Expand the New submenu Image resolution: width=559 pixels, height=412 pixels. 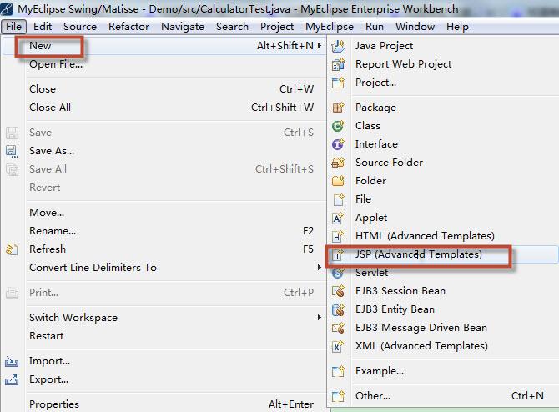[40, 45]
